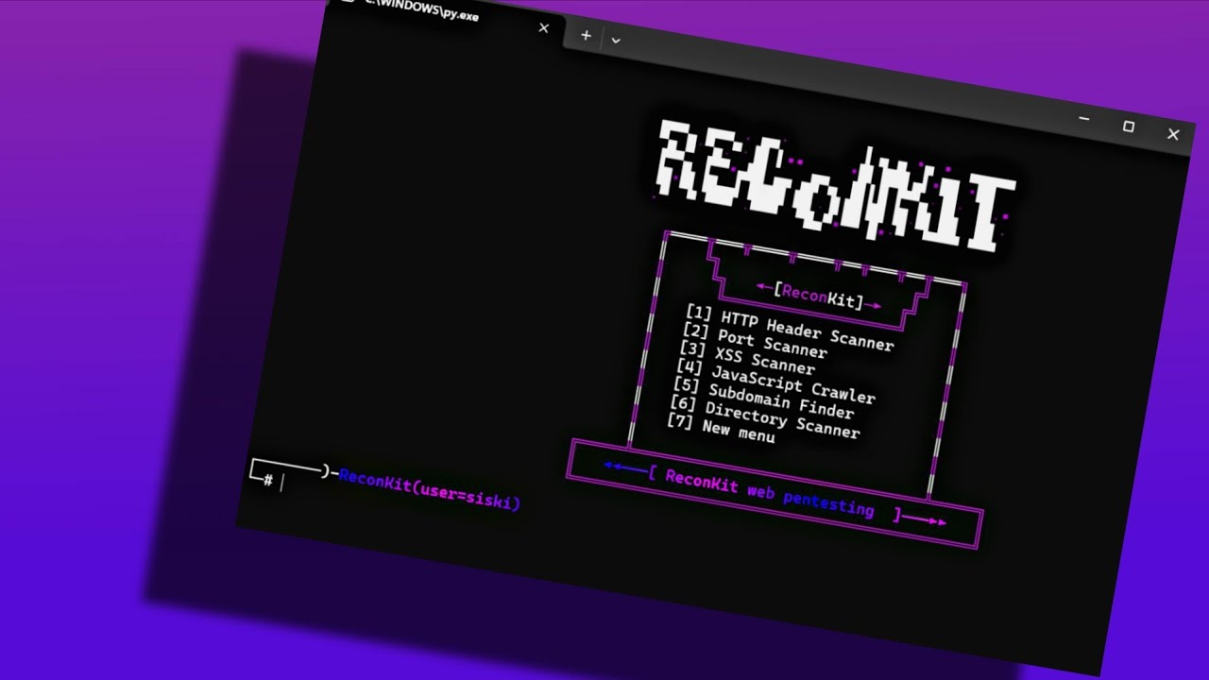
Task: Minimize the terminal window
Action: point(1084,118)
